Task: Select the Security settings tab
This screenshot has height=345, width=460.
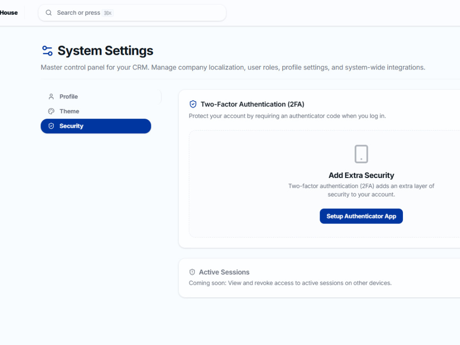Action: tap(96, 126)
